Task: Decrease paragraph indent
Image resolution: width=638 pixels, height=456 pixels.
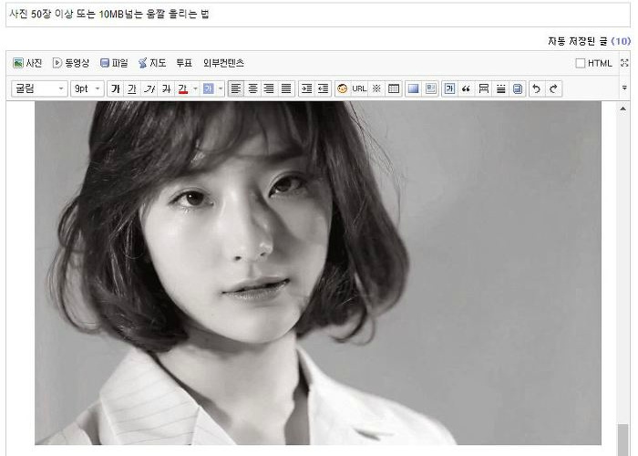Action: click(323, 88)
